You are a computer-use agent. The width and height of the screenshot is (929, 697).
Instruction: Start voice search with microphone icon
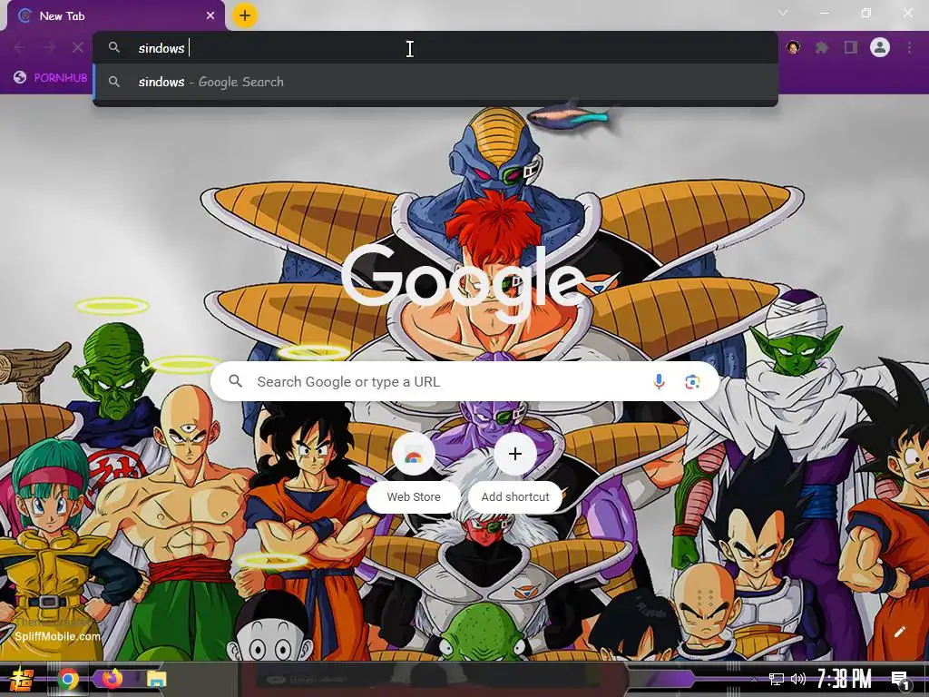659,382
